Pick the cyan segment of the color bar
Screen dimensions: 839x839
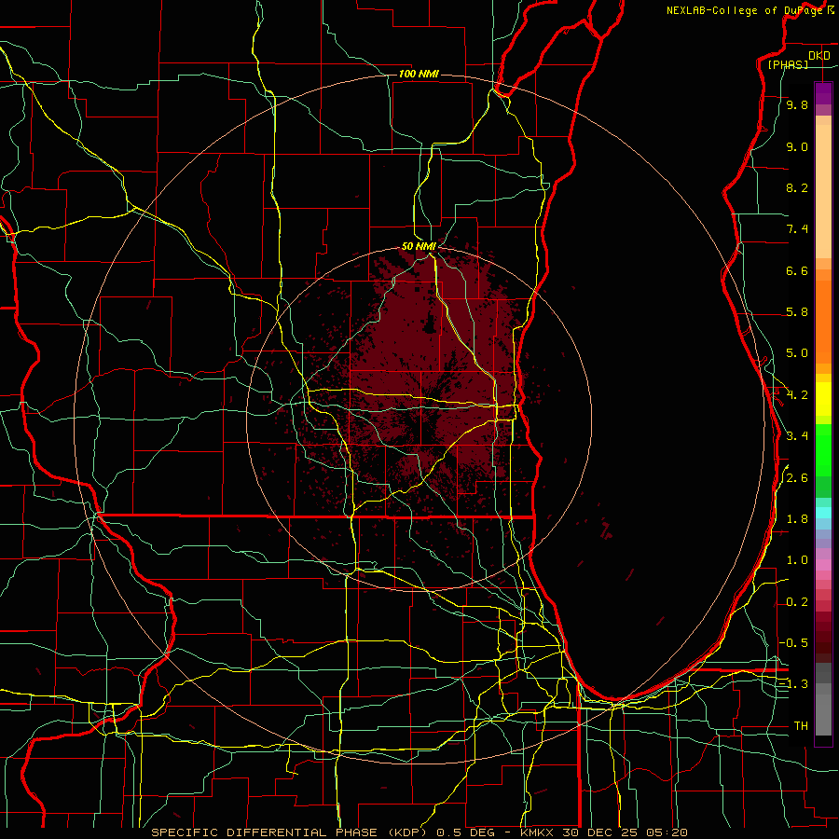[x=823, y=512]
